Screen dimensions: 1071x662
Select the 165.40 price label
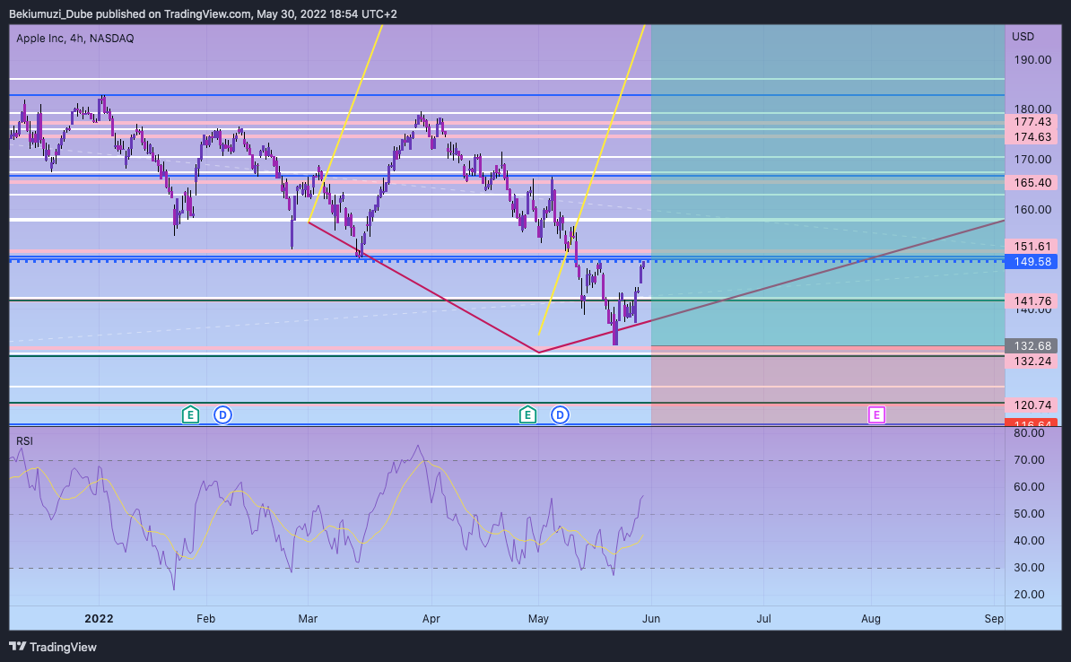[x=1032, y=182]
